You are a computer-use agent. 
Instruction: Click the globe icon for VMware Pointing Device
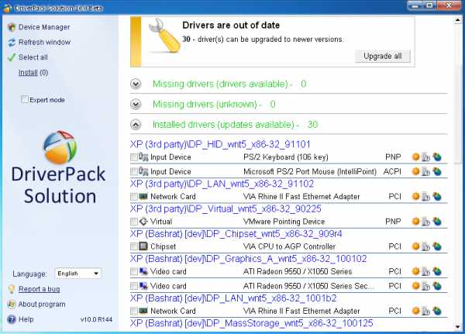pyautogui.click(x=437, y=222)
